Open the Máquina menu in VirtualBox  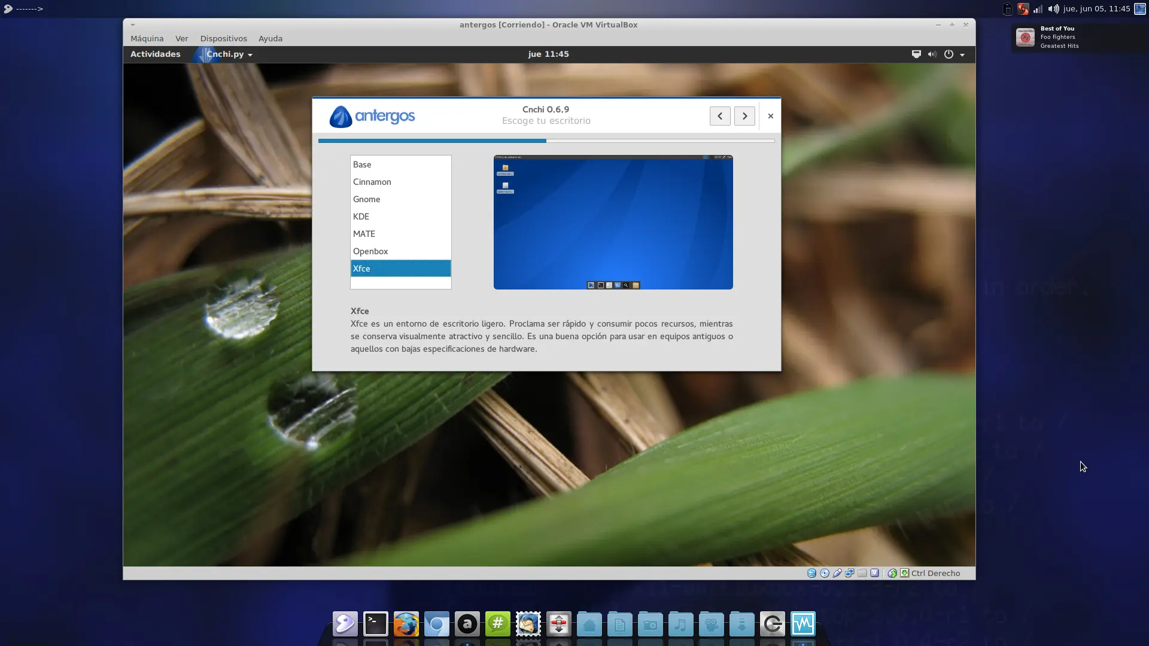147,38
